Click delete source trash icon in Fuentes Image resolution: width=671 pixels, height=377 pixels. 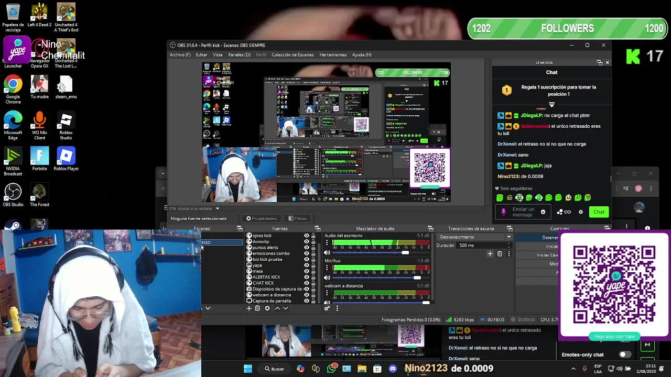[257, 308]
